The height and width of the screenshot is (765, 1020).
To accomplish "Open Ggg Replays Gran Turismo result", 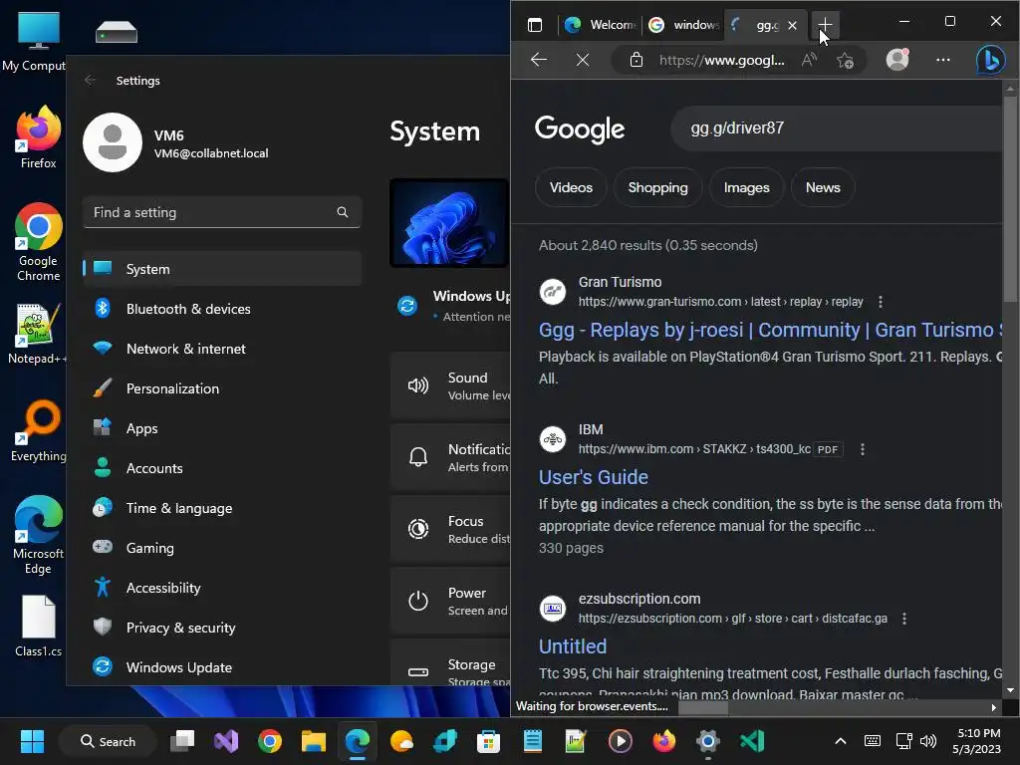I will [x=768, y=330].
